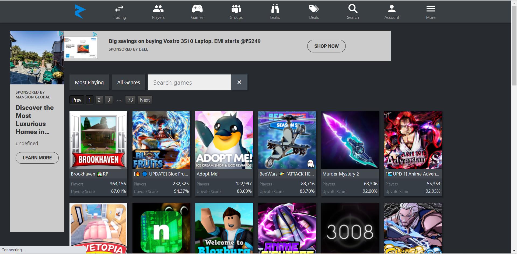Click Blox Fruits upvote score 94.37%
The height and width of the screenshot is (254, 517).
(181, 191)
